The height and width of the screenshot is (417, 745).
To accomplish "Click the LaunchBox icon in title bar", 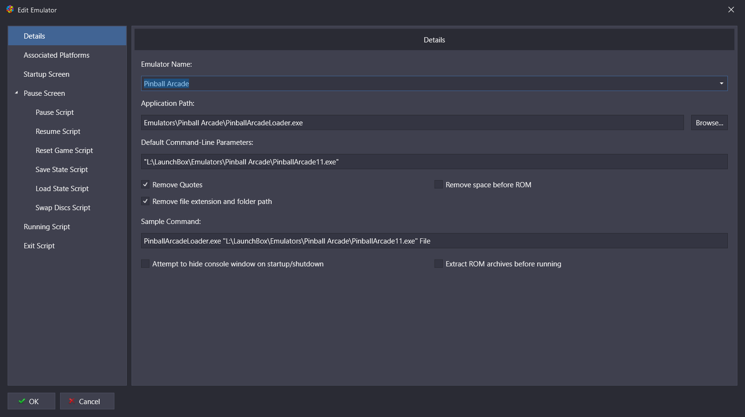I will tap(10, 10).
